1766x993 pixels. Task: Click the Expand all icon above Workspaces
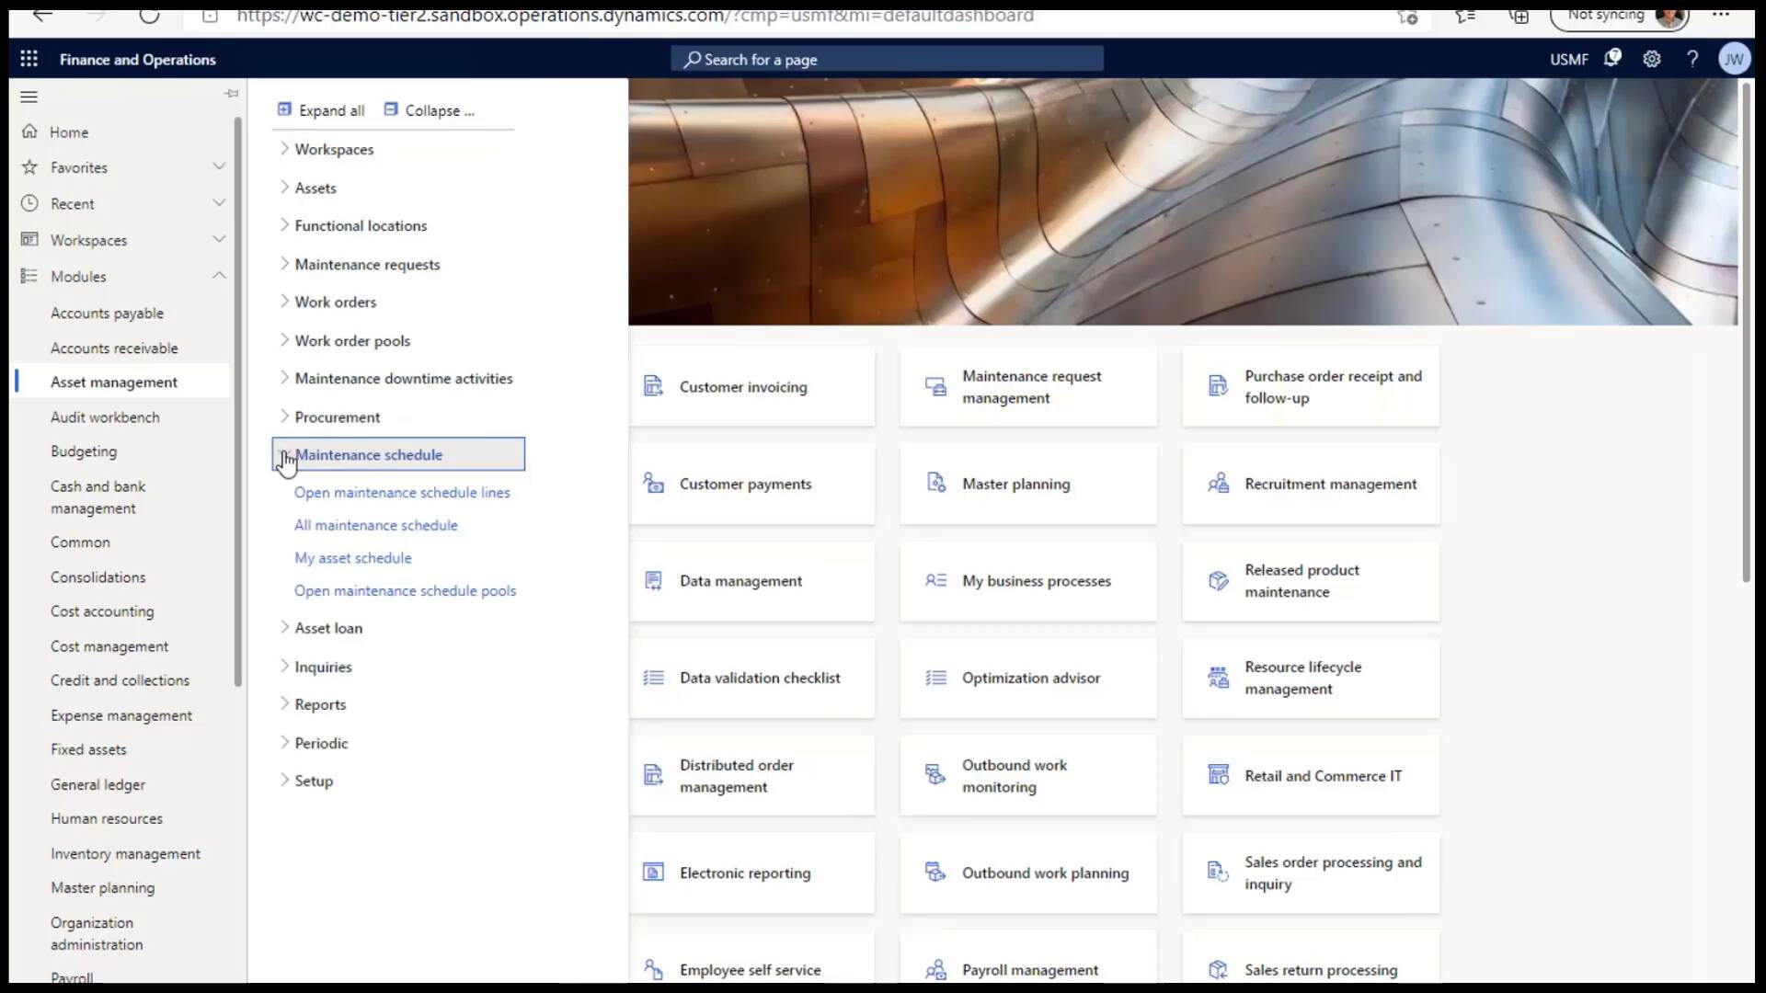(x=282, y=108)
